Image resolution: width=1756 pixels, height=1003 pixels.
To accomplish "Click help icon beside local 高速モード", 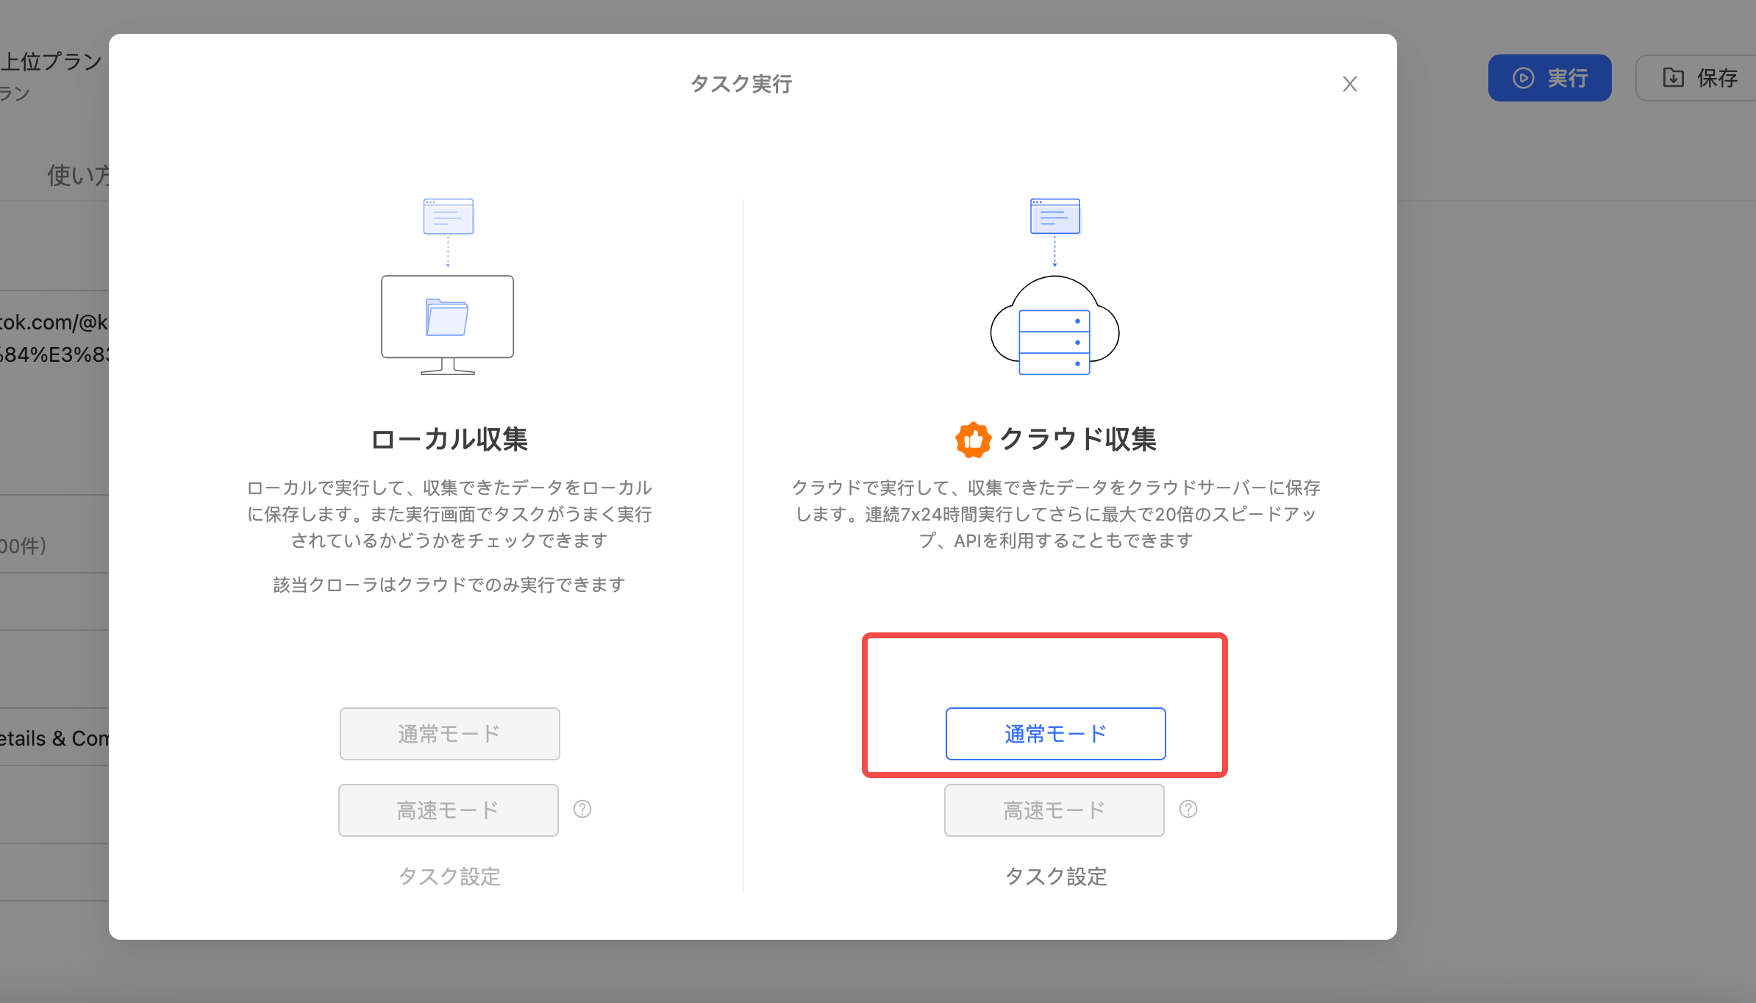I will (x=582, y=810).
